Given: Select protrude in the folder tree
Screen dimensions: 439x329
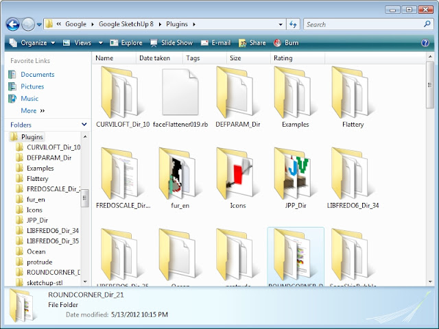Looking at the screenshot, I should click(34, 262).
